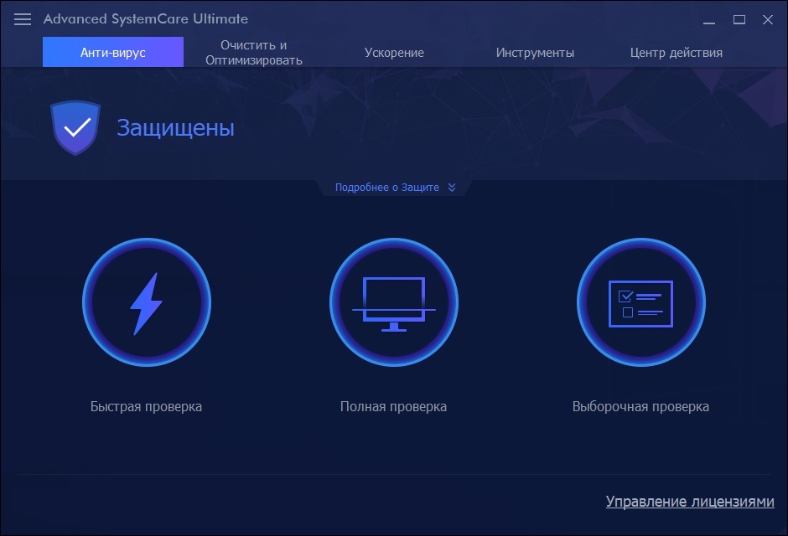Select Очистить и Оптимизировать
Screen dimensions: 788x536
click(253, 52)
